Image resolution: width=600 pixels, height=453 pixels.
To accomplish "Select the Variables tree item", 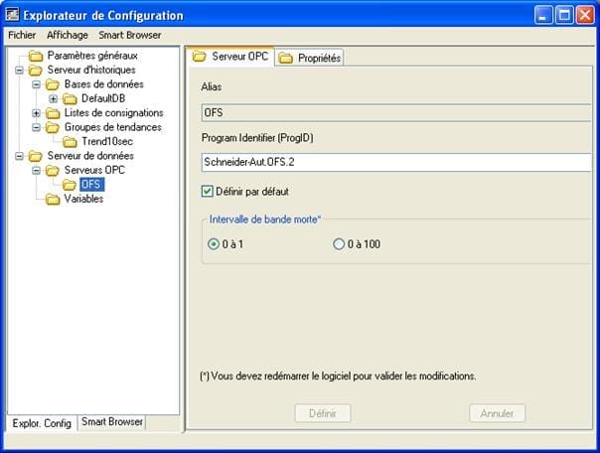I will tap(83, 199).
